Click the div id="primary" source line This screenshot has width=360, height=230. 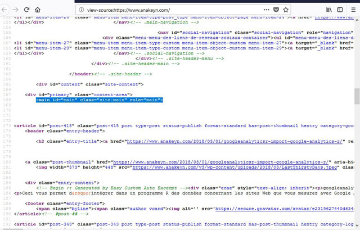[x=79, y=94]
